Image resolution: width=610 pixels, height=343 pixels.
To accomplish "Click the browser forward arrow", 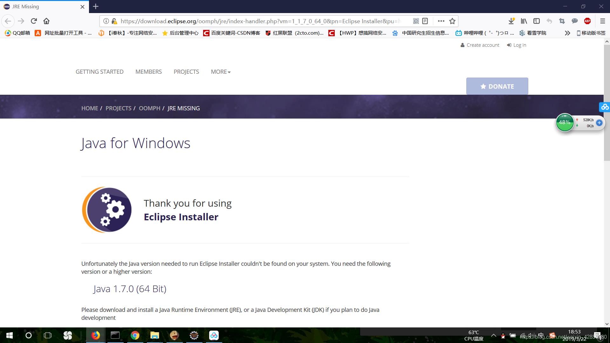I will [x=21, y=21].
